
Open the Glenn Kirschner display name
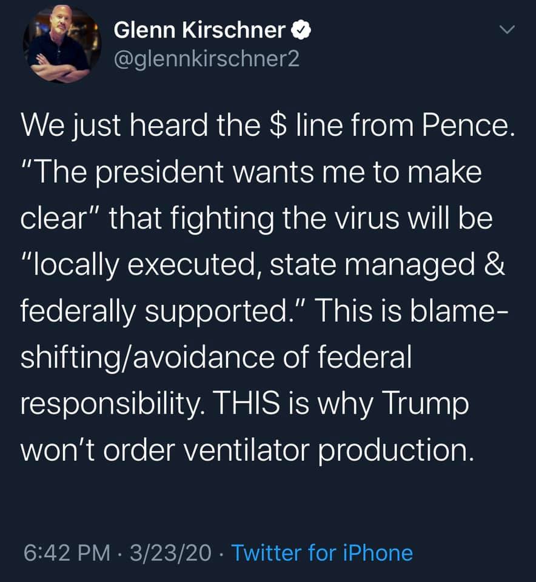click(x=200, y=30)
